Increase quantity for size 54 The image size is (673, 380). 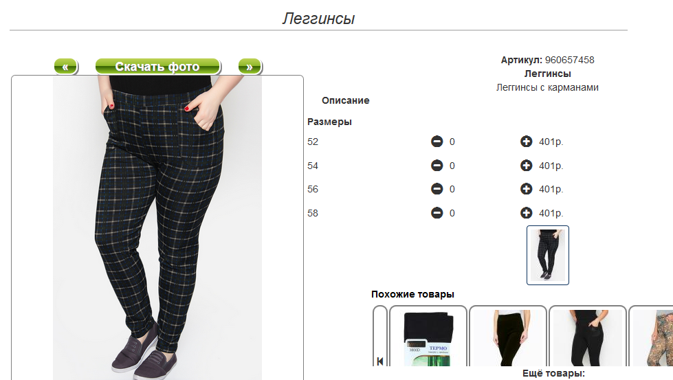tap(526, 166)
